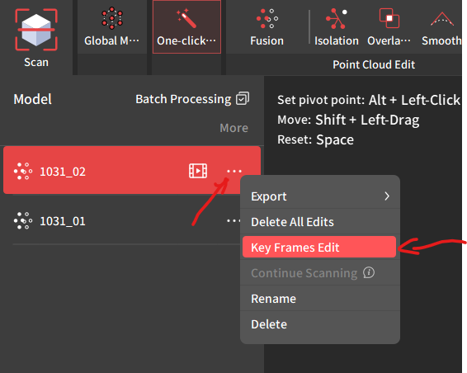The height and width of the screenshot is (373, 467).
Task: Open the three-dot menu for 1031_01
Action: tap(233, 221)
